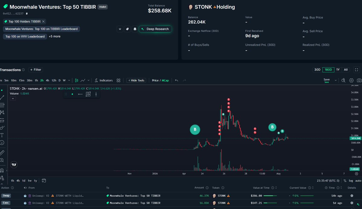Switch chart range to 1Y

338,70
